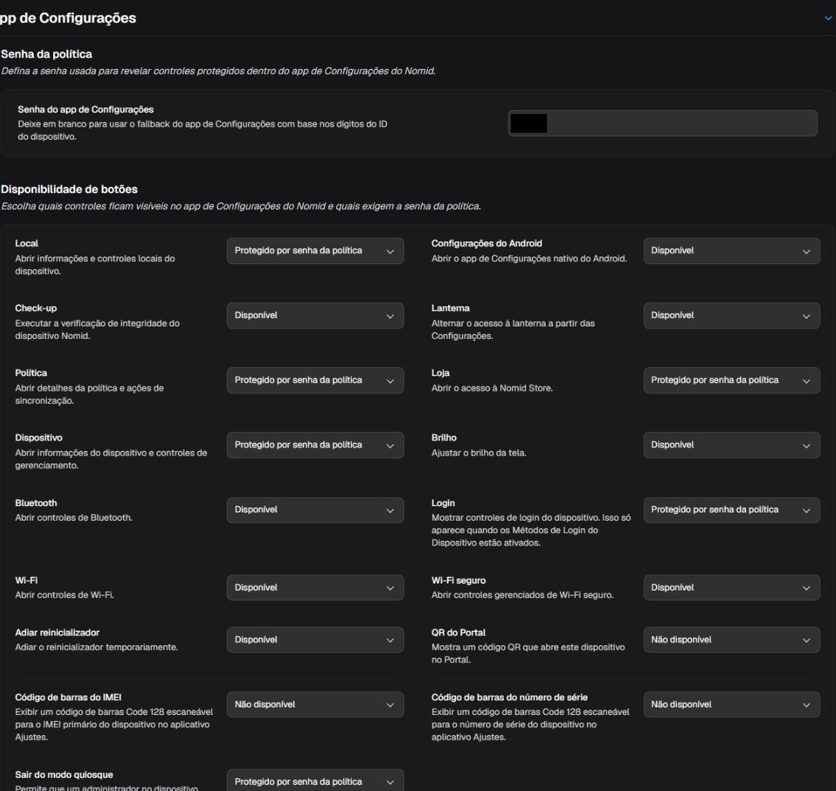
Task: Click the 'Abrir o acesso à Nomid Store.' description
Action: pyautogui.click(x=492, y=388)
